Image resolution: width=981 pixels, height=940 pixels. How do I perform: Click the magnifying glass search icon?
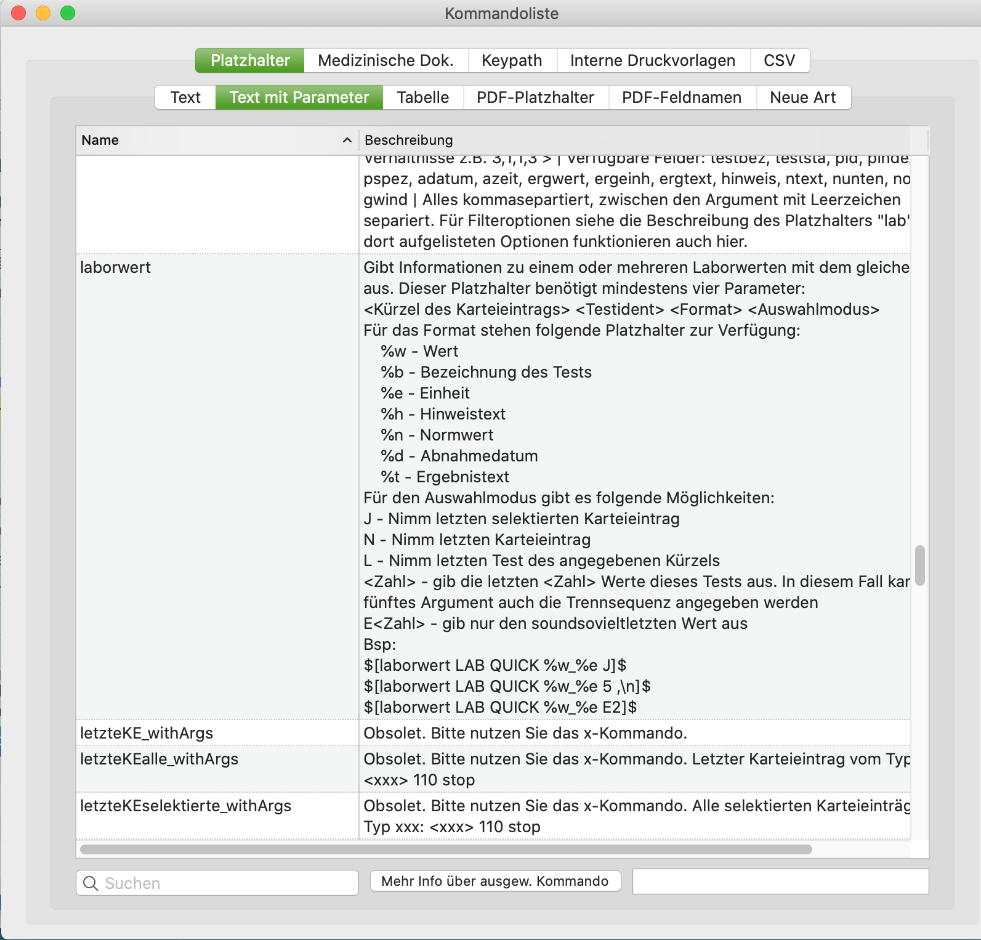pyautogui.click(x=91, y=883)
